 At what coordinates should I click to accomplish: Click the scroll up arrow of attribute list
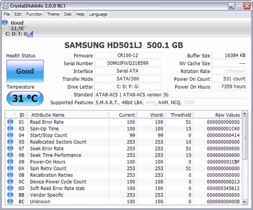coord(245,114)
